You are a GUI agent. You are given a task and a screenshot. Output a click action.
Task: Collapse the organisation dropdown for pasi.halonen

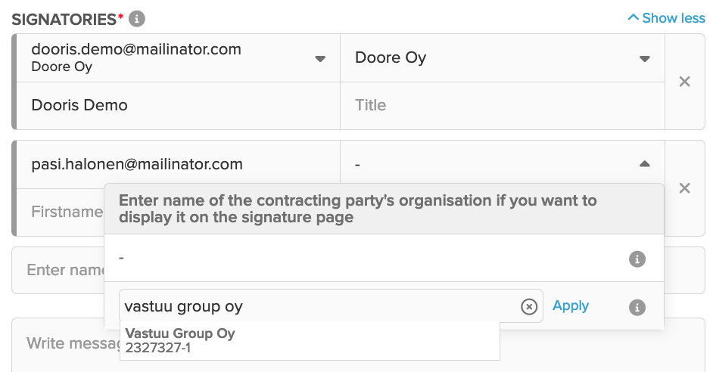point(644,164)
